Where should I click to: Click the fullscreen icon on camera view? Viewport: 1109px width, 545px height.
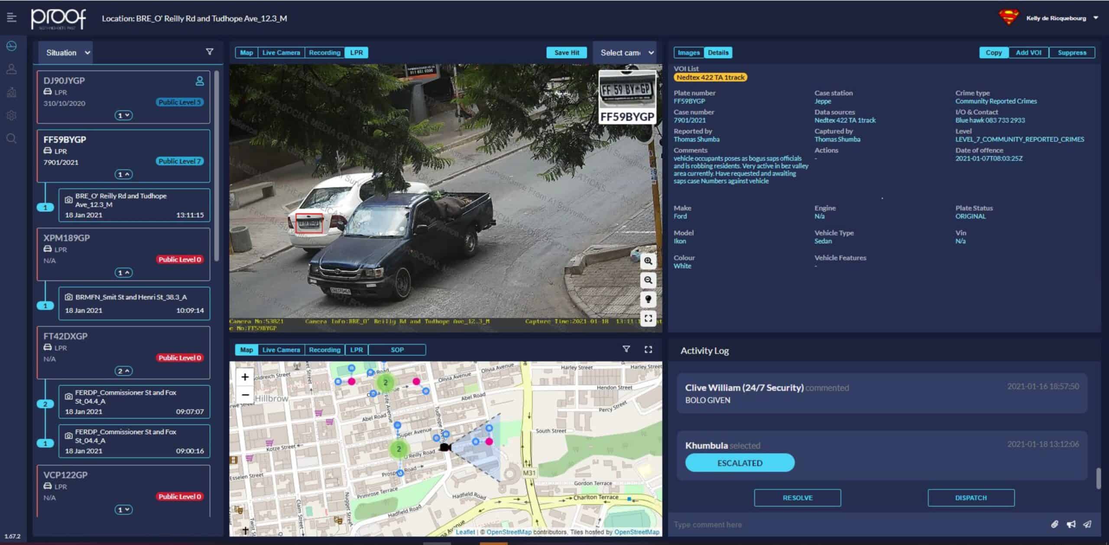(649, 319)
